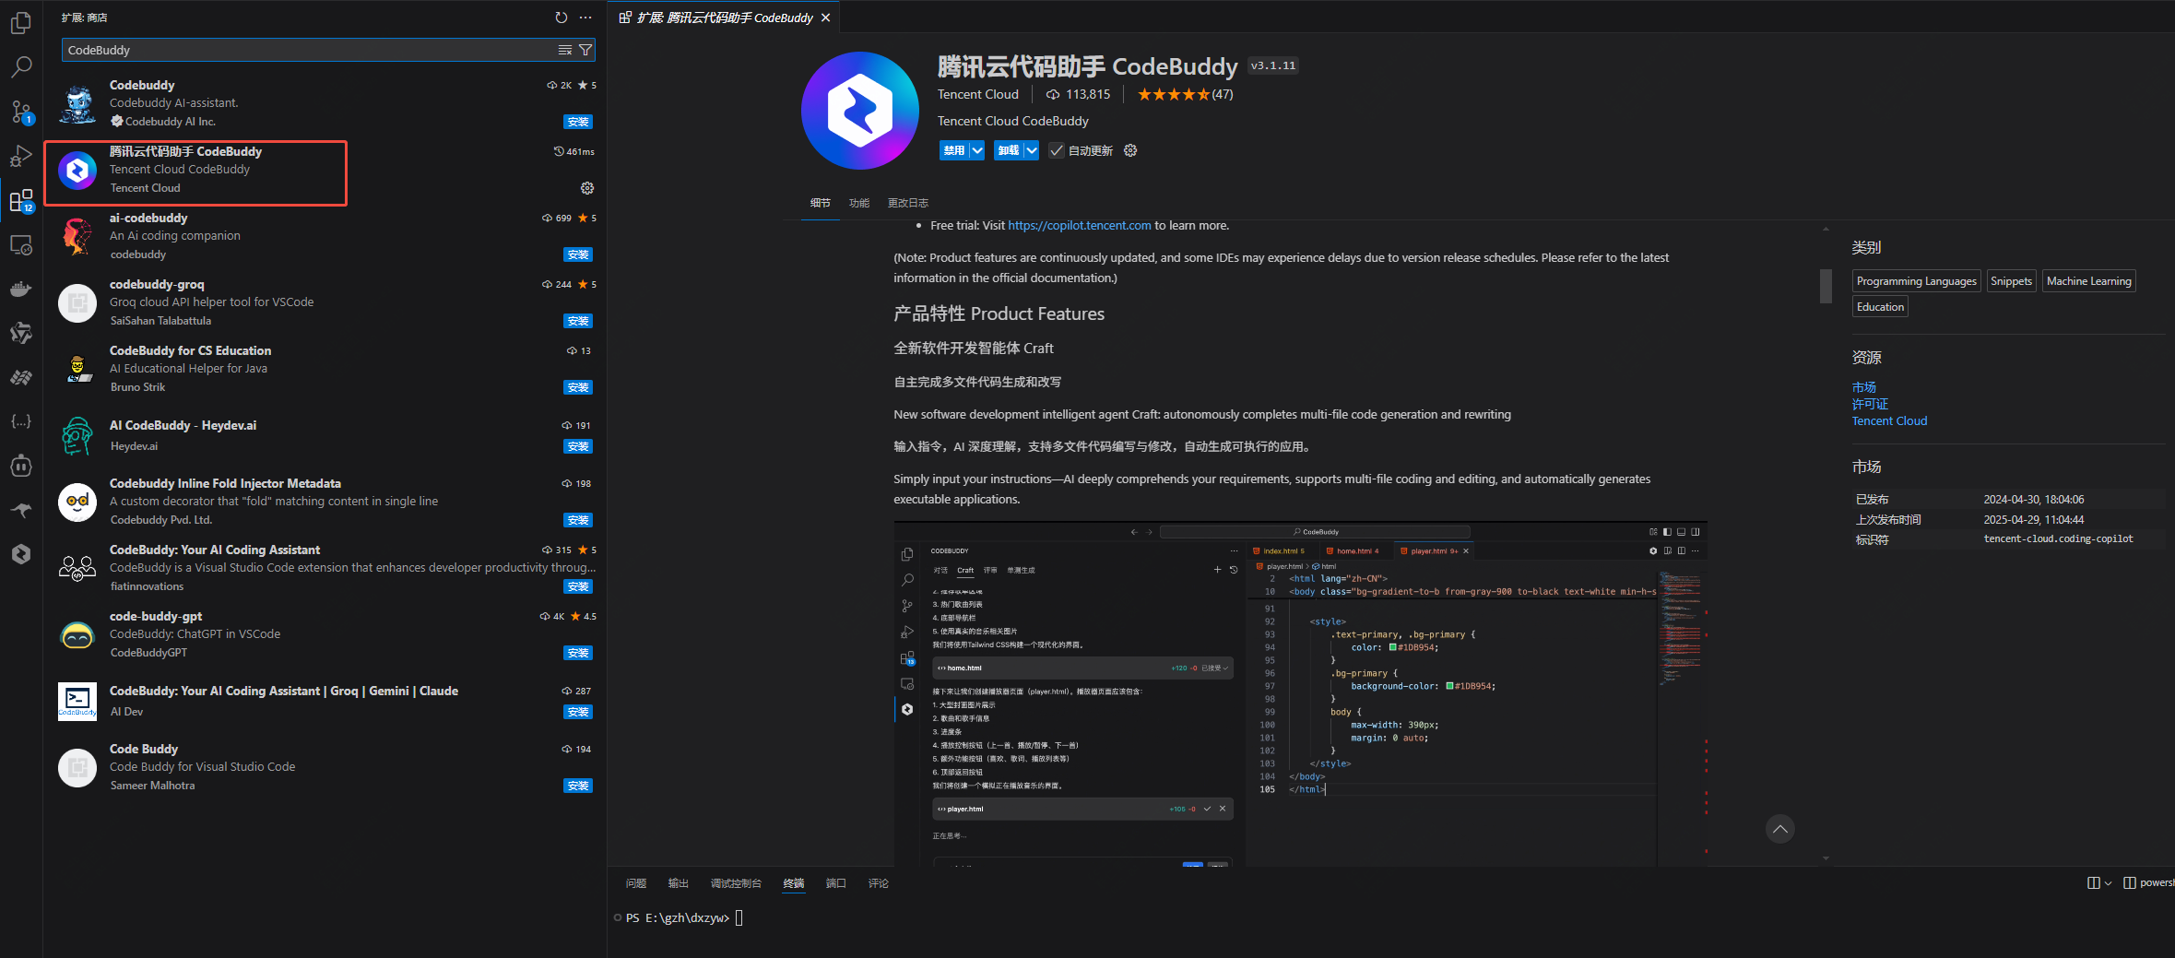Select Codebuddy Inline Fold Injector Metadata item
Viewport: 2175px width, 958px height.
click(x=326, y=502)
